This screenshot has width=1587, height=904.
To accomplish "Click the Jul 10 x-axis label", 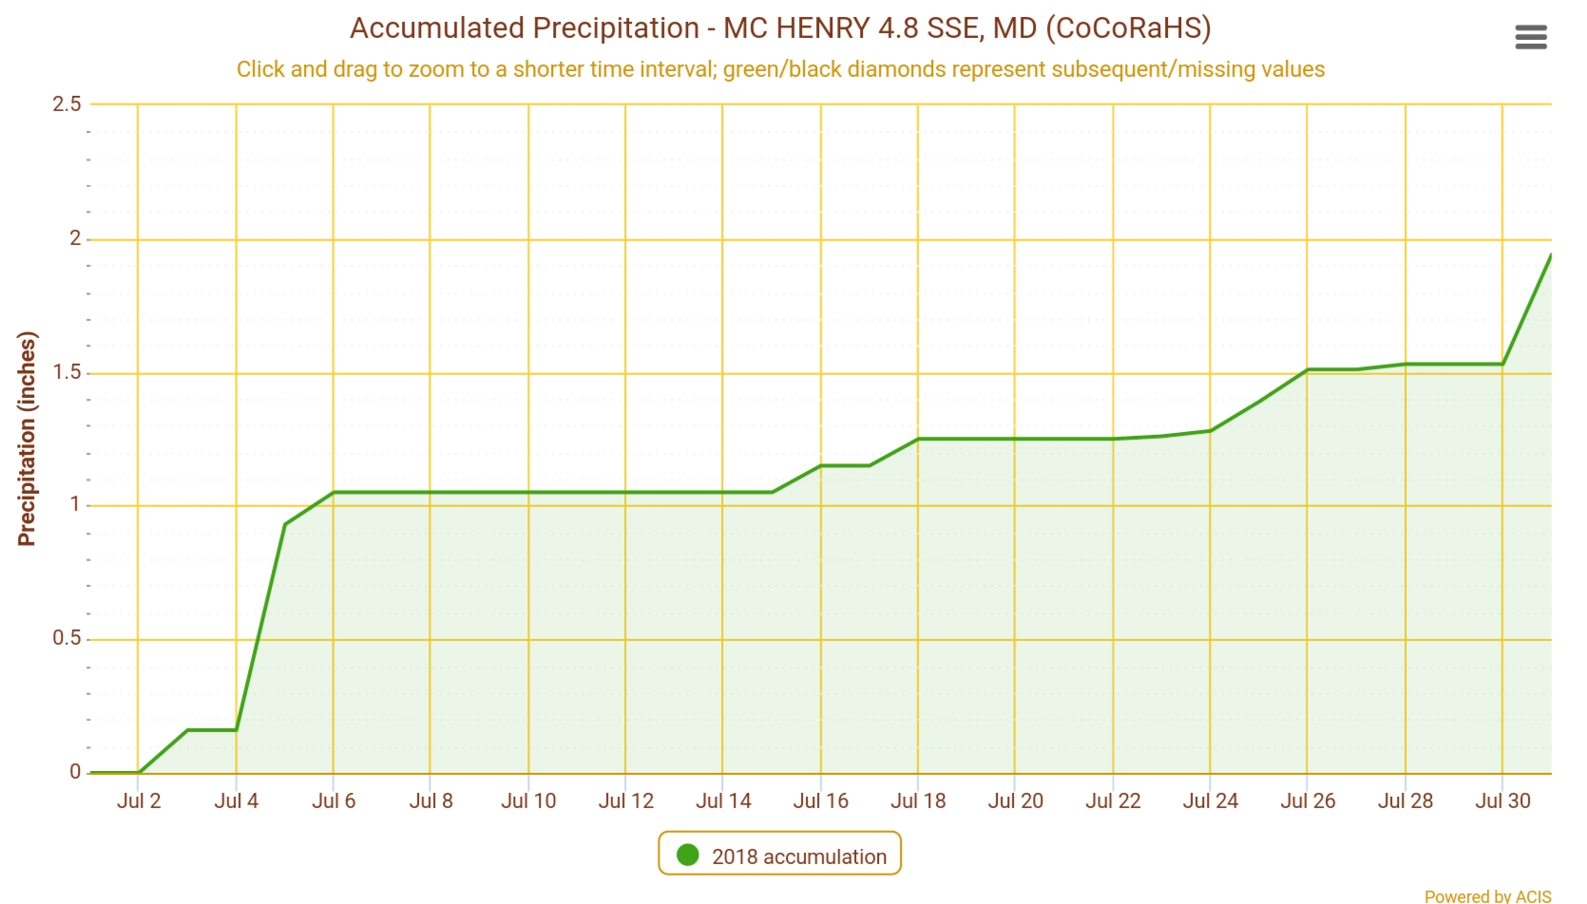I will click(x=528, y=801).
